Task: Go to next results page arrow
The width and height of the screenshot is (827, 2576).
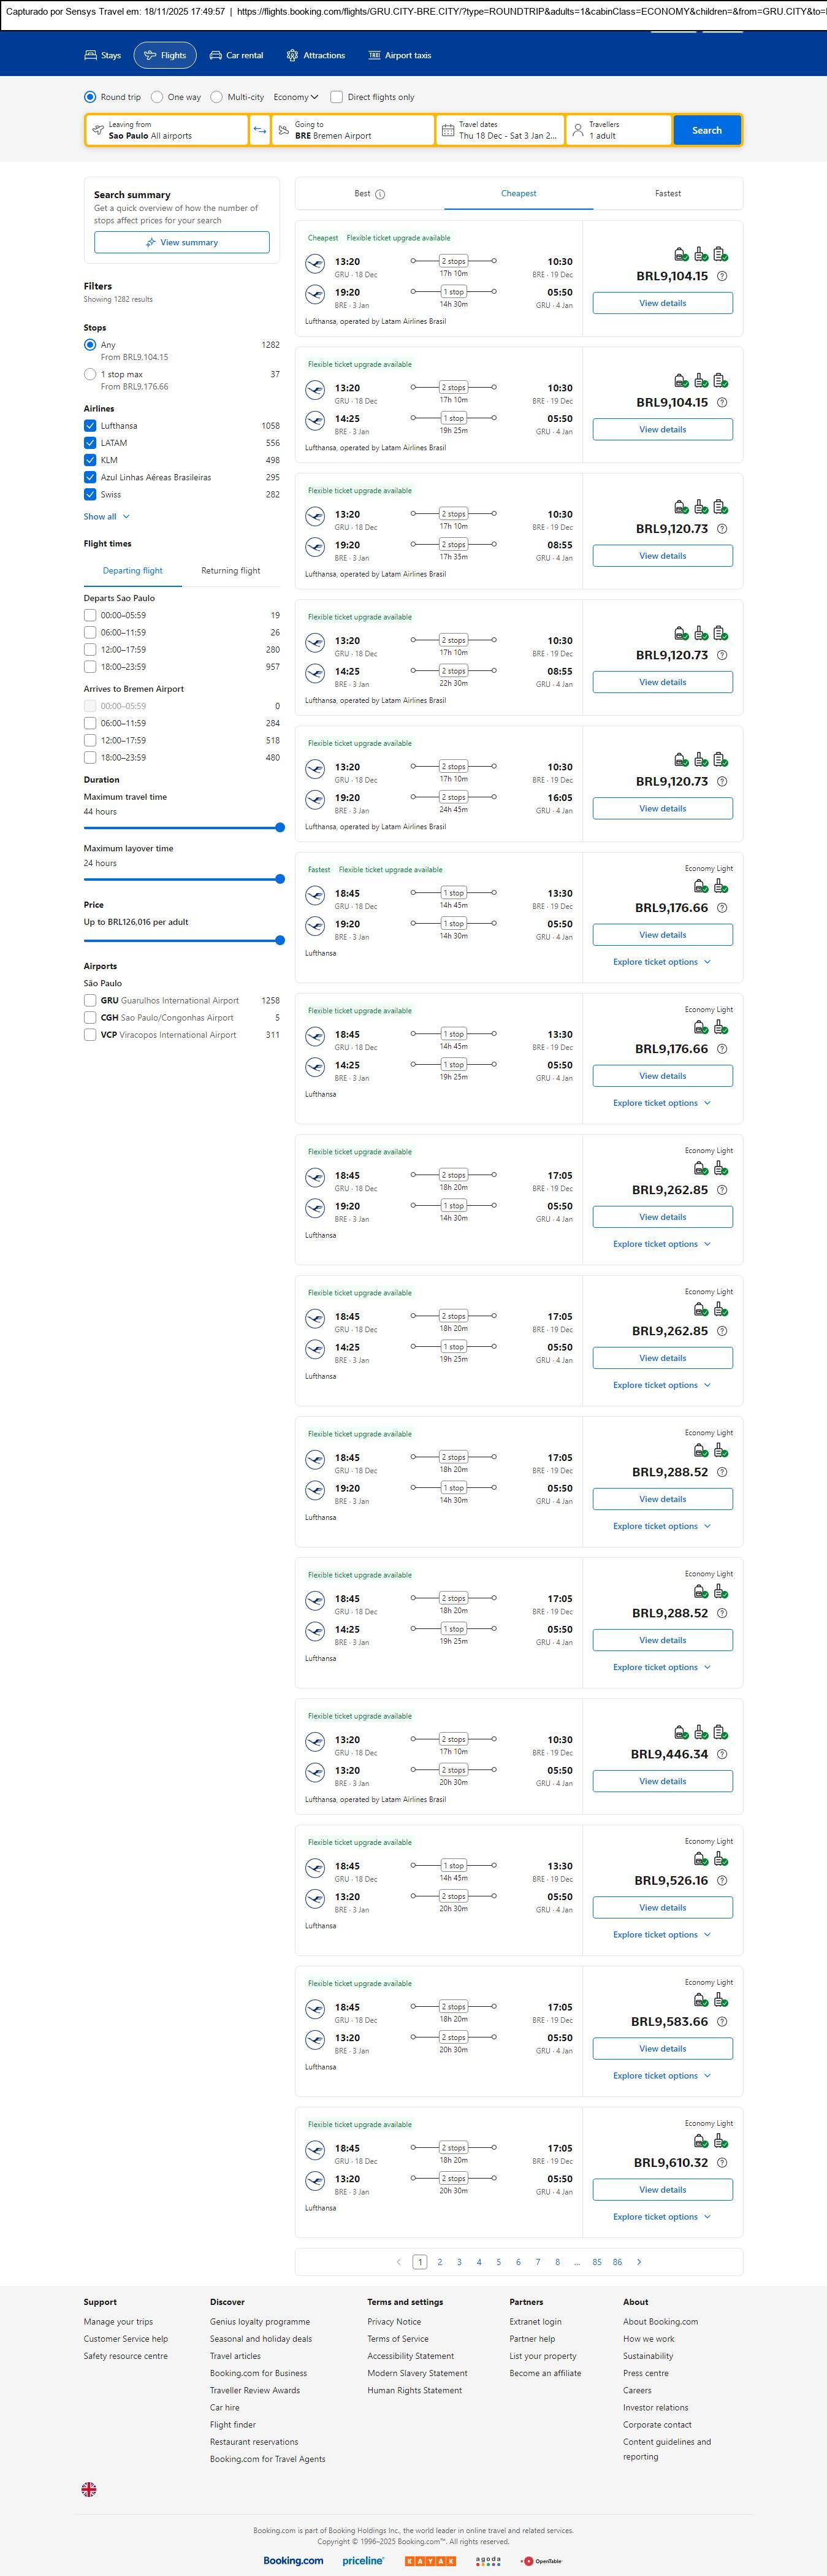Action: [639, 2261]
